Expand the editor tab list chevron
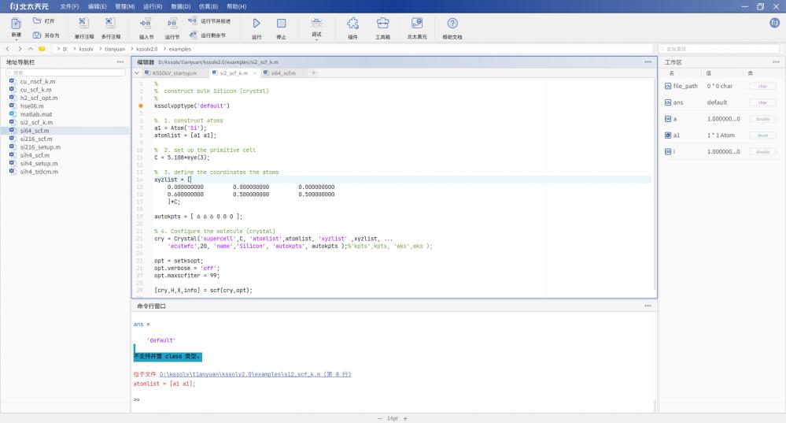786x423 pixels. pos(137,72)
